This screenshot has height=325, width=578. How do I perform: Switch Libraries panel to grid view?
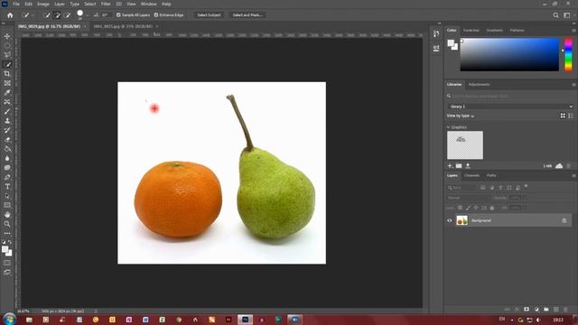coord(563,116)
